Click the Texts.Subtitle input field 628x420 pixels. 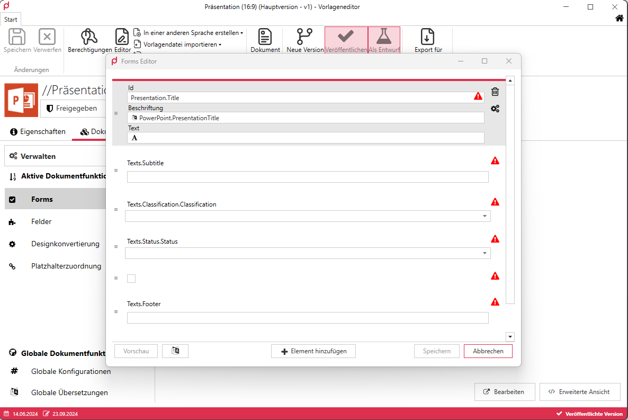tap(308, 177)
